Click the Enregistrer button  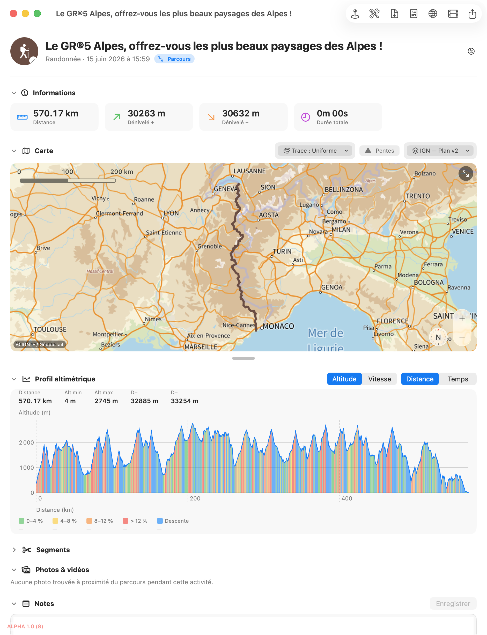[453, 604]
